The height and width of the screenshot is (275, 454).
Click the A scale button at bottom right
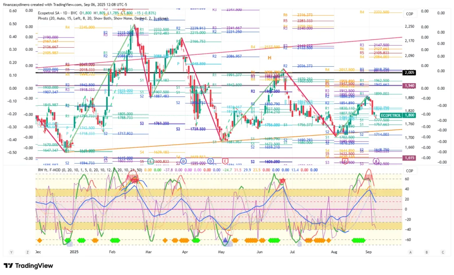click(x=410, y=252)
